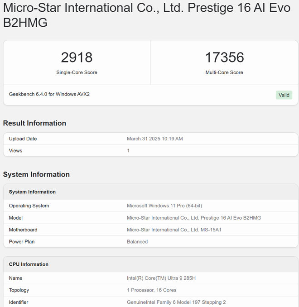Select the Single-Core Score label

[x=77, y=72]
